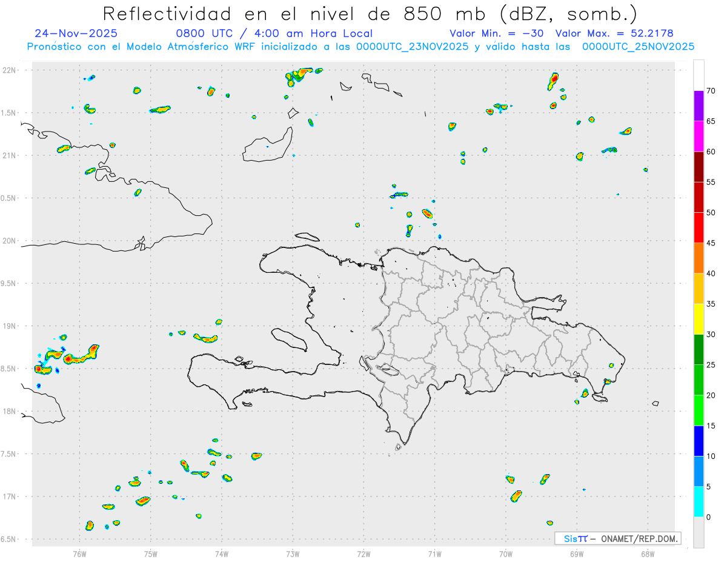Click the date text "24-Nov-2025"
This screenshot has height=562, width=727.
point(76,33)
